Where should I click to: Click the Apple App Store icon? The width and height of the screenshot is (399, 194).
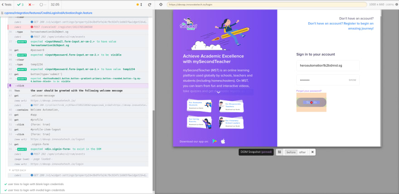[x=223, y=142]
